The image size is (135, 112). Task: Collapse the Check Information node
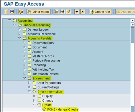(29, 91)
